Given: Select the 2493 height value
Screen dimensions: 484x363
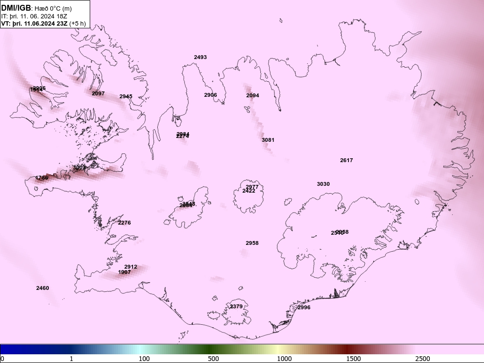Looking at the screenshot, I should click(200, 57).
